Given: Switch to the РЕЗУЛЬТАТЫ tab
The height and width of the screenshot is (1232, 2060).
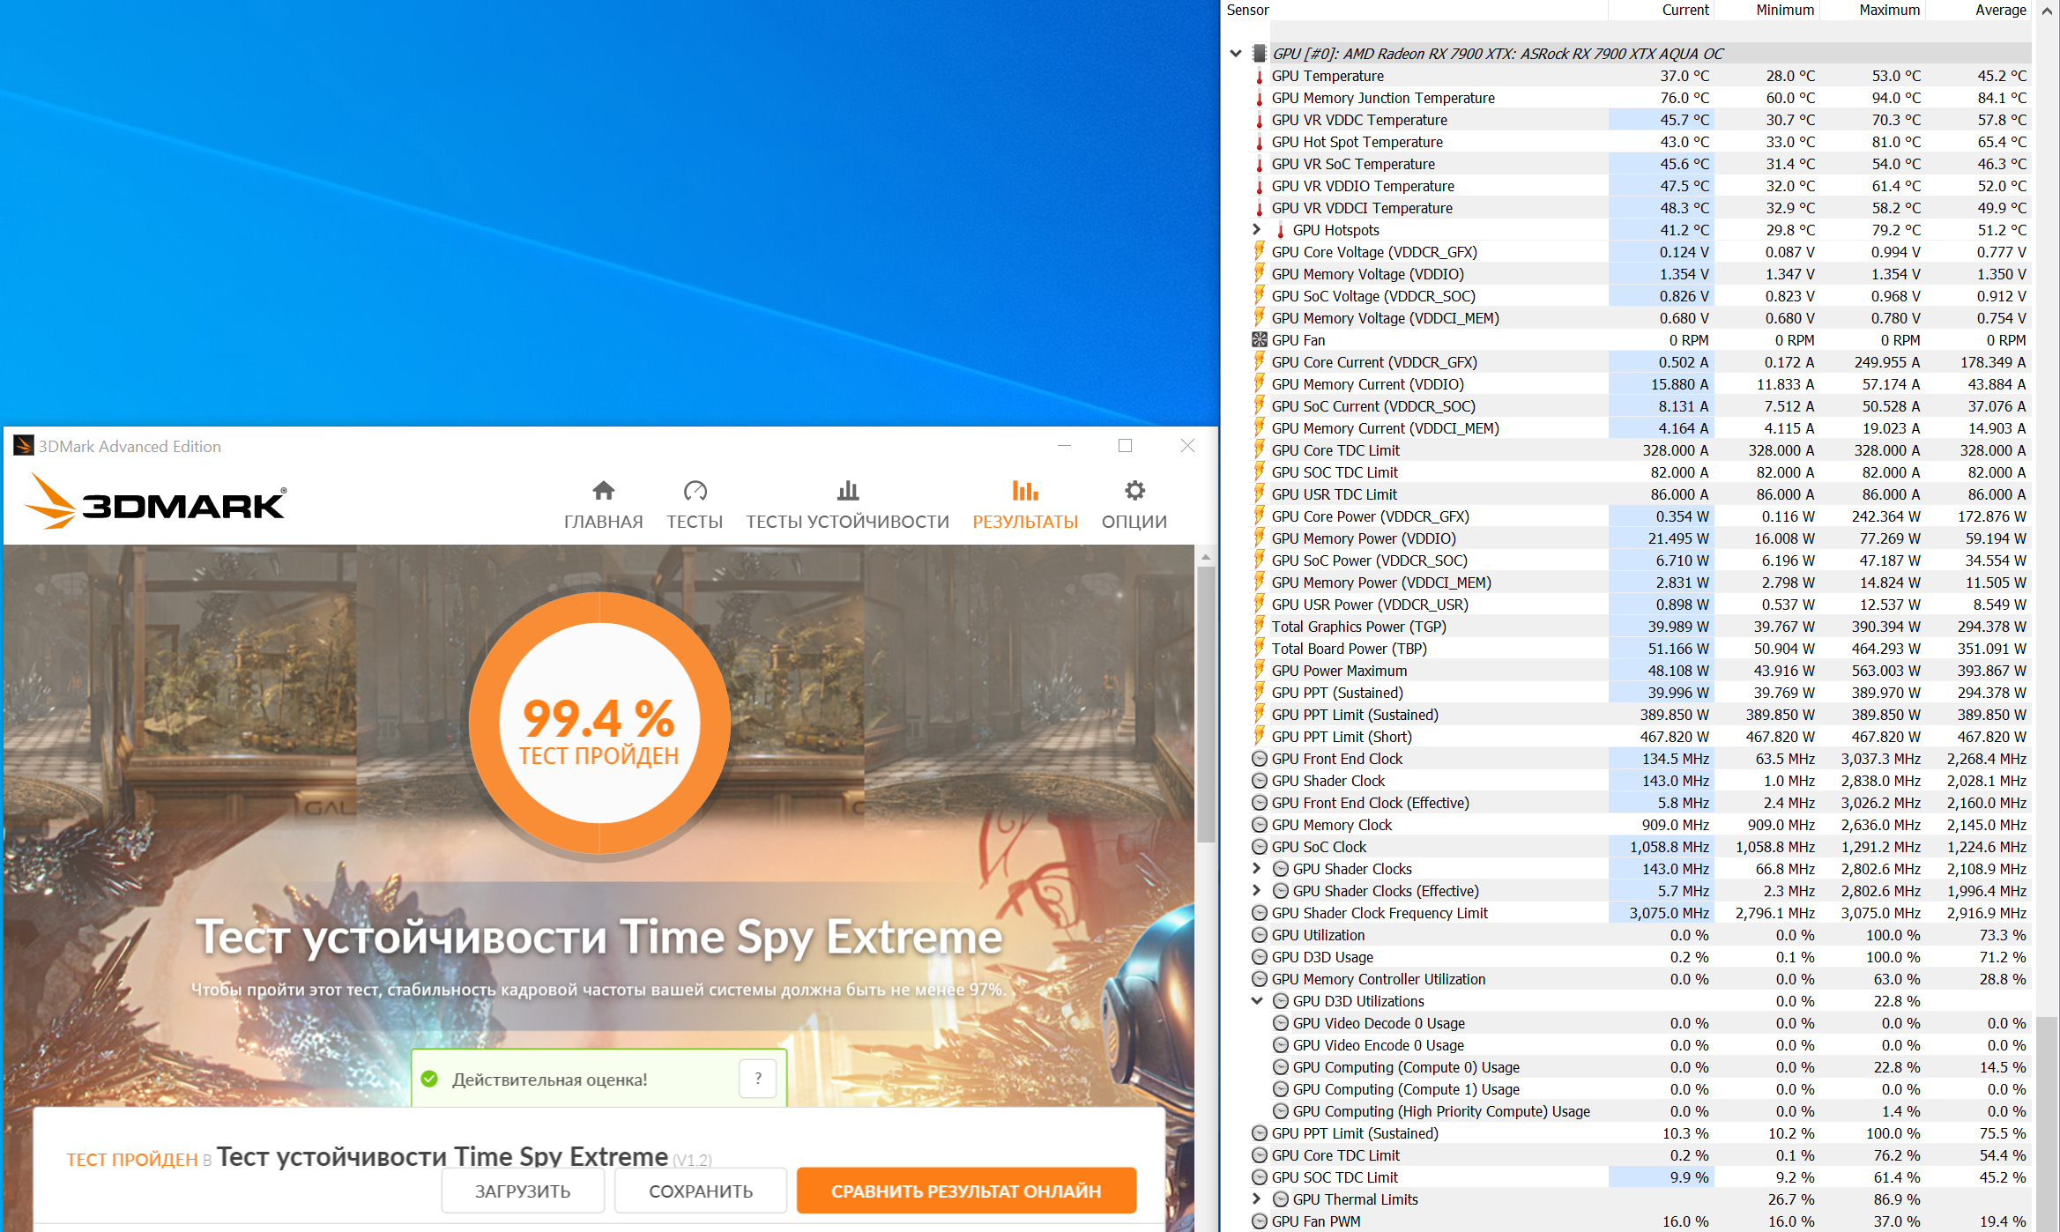Looking at the screenshot, I should pos(1024,504).
